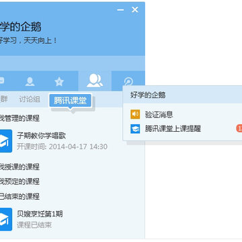Screen dimensions: 242x242
Task: Click the course icon beside 贝嫂烹饪第1期
Action: click(6, 219)
